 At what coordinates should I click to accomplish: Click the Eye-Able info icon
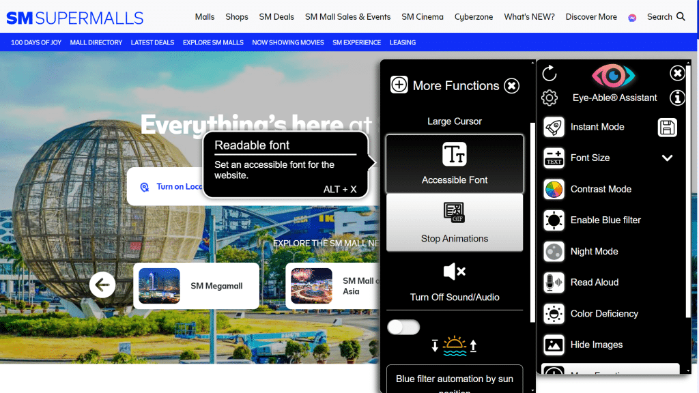click(x=677, y=98)
